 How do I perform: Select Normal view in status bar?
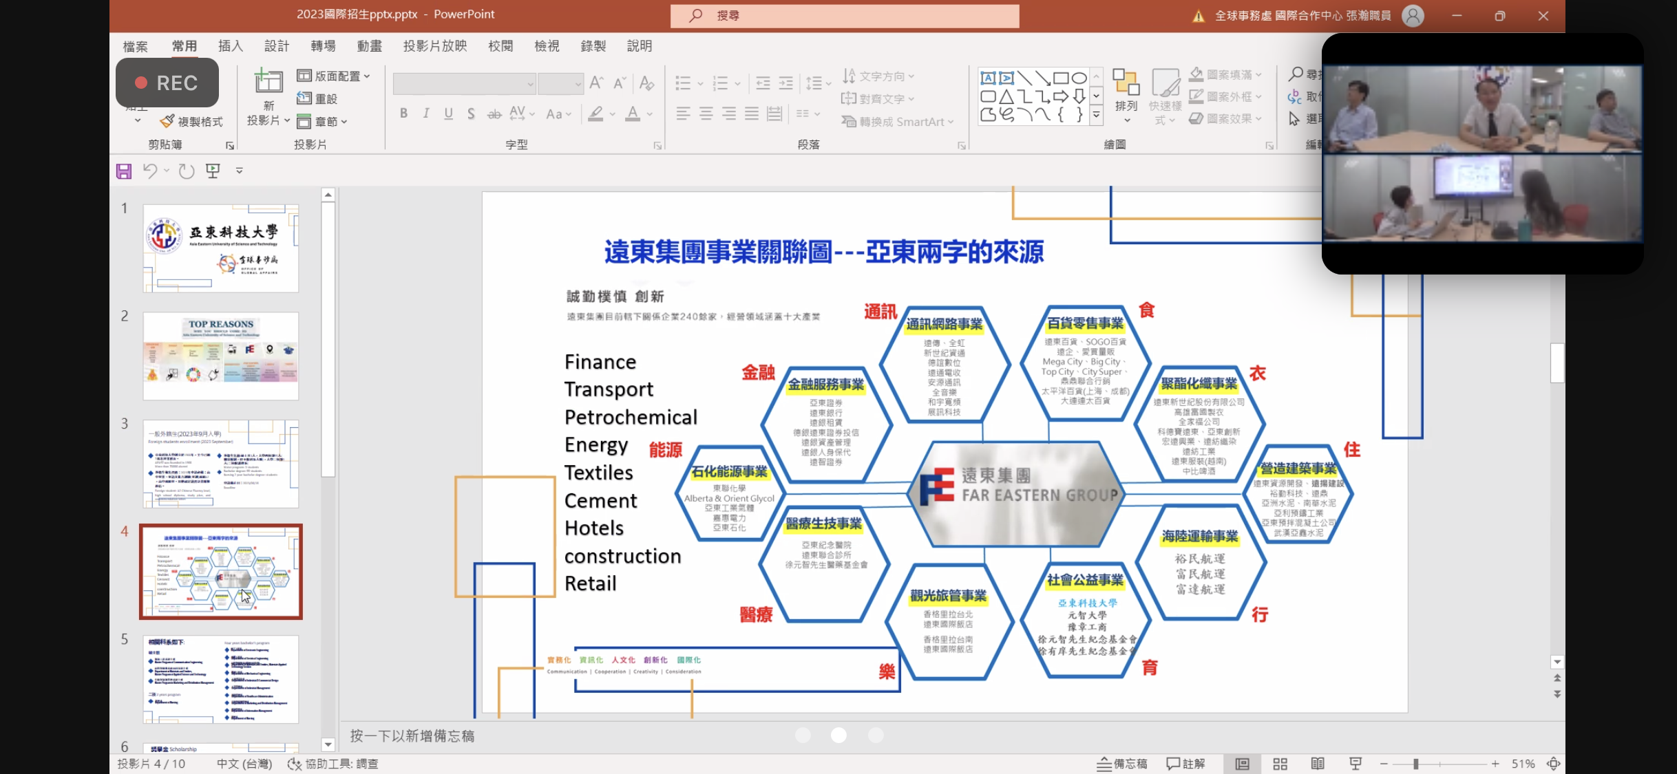1242,764
